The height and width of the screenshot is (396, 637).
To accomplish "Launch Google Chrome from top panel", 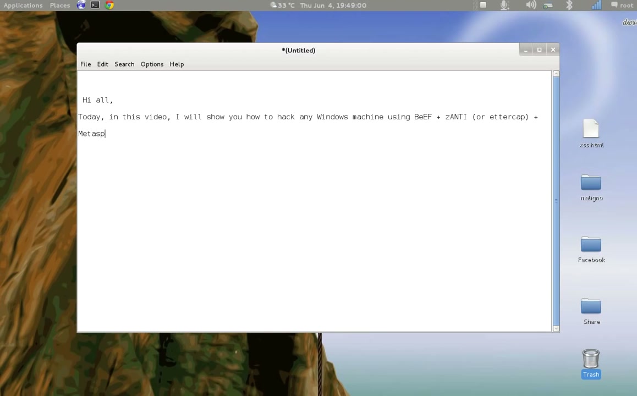I will [x=109, y=5].
